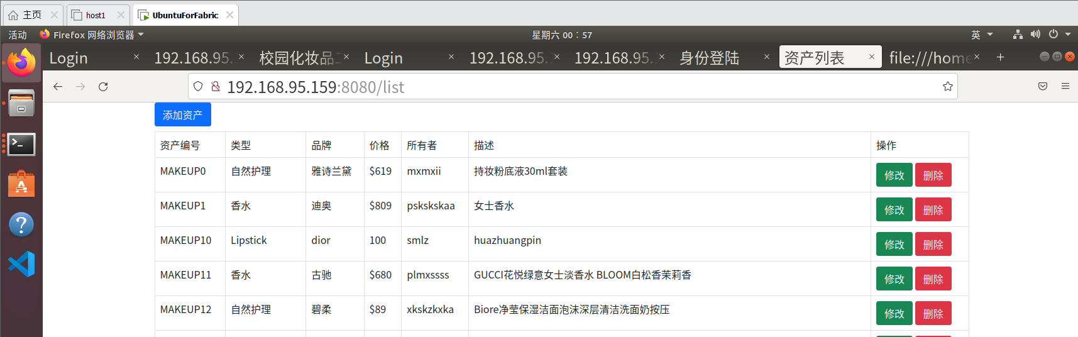
Task: Open the network status icon
Action: point(1018,35)
